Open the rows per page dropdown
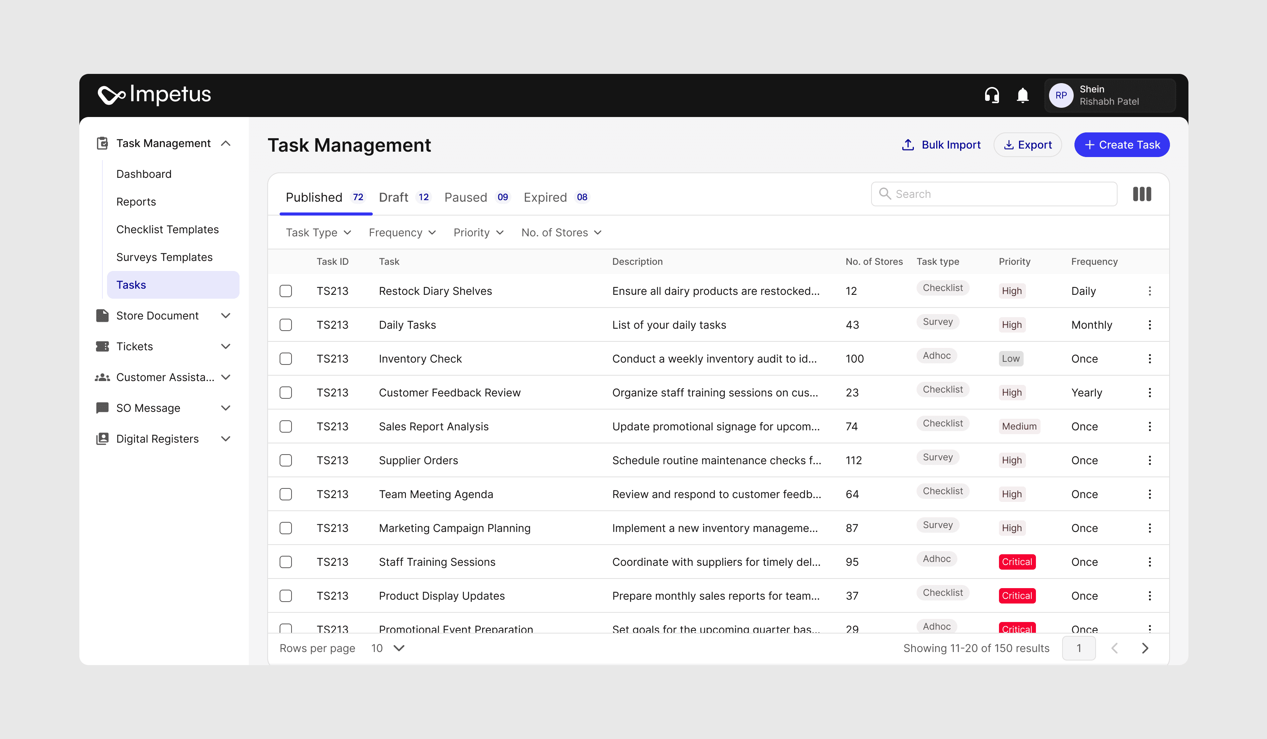The image size is (1267, 739). click(x=388, y=648)
